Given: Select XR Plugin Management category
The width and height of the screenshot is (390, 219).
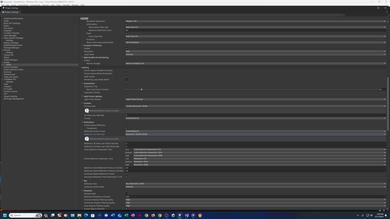Looking at the screenshot, I should point(14,99).
